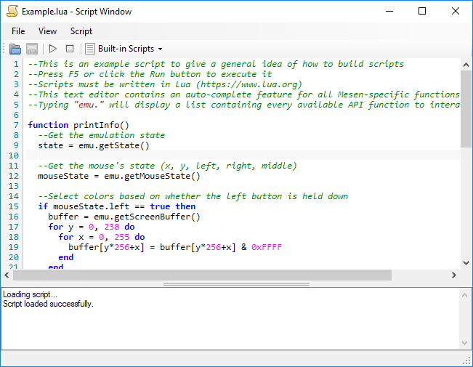Click the Save script floppy icon
This screenshot has height=367, width=473.
point(32,49)
